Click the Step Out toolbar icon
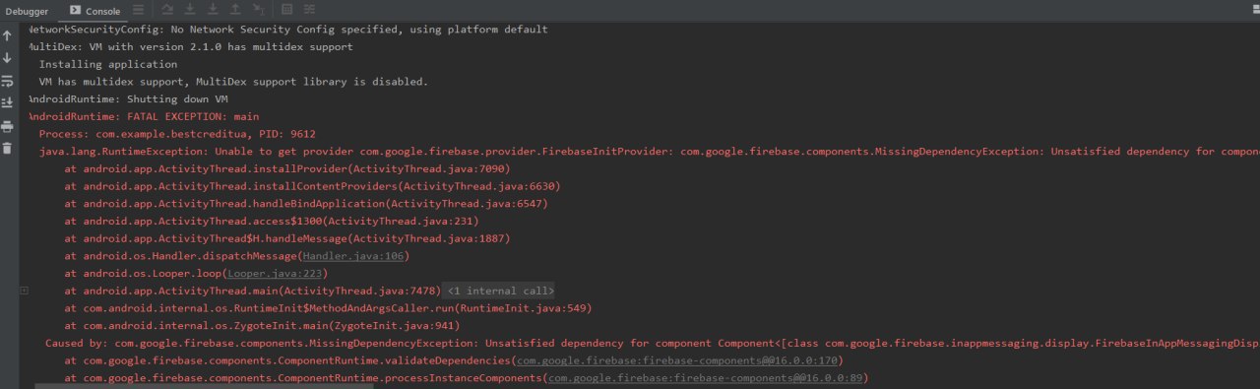This screenshot has width=1260, height=389. click(x=235, y=10)
